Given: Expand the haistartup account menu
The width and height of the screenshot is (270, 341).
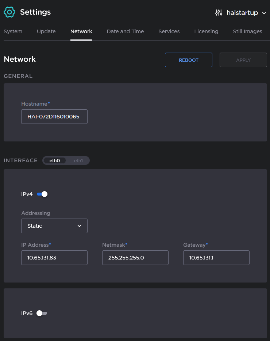Looking at the screenshot, I should pos(264,13).
